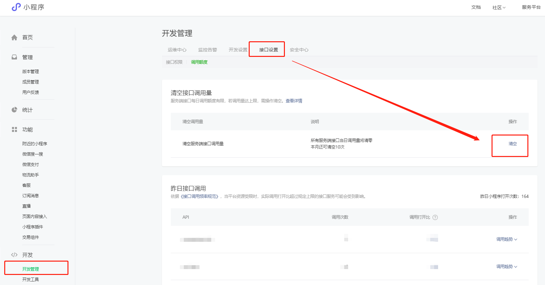The height and width of the screenshot is (285, 545).
Task: Click the grid icon beside 功能
Action: pos(14,129)
